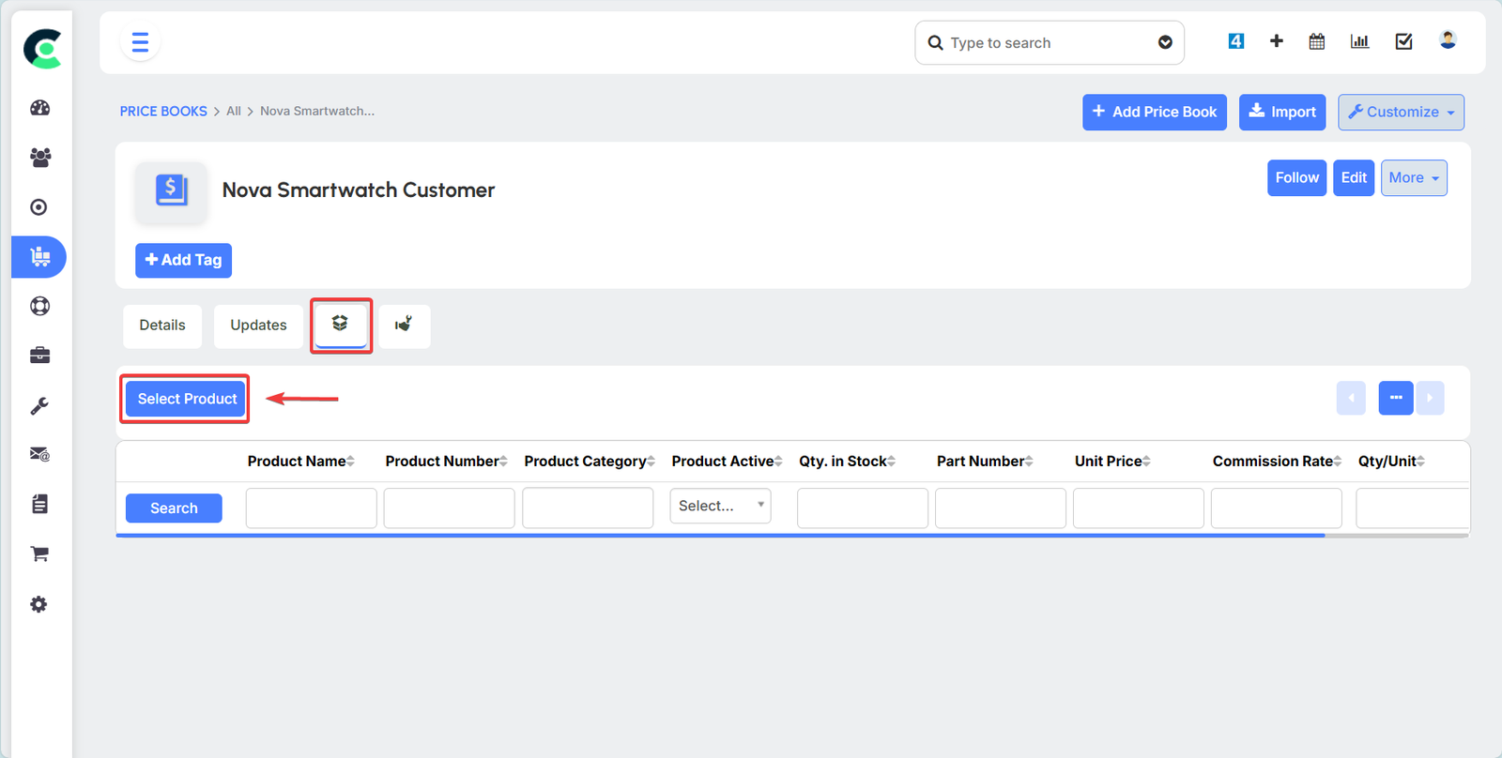Toggle the hamburger menu button
The width and height of the screenshot is (1502, 758).
(140, 43)
